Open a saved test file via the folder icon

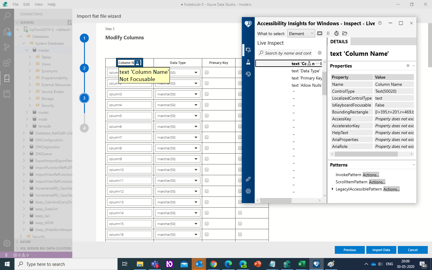344,33
